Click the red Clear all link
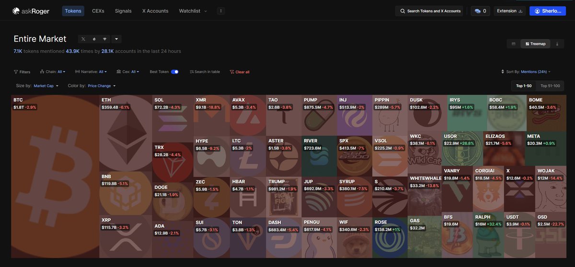 [240, 72]
